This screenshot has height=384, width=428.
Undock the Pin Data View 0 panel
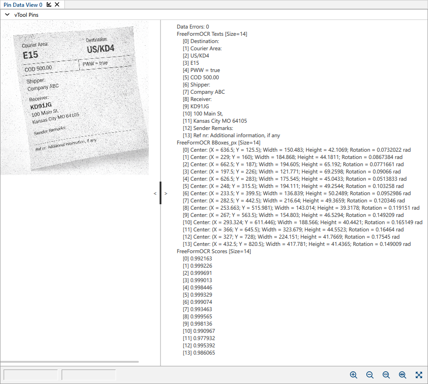click(49, 5)
